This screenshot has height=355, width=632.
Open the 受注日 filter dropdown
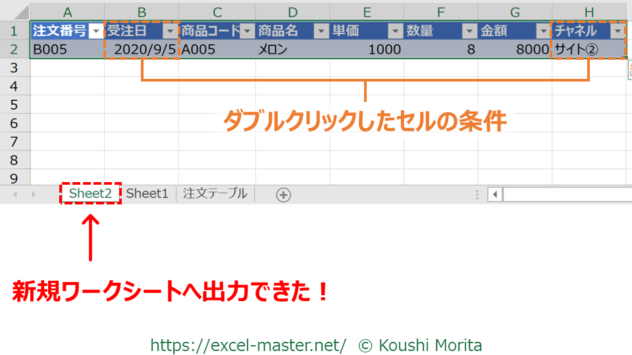click(171, 31)
